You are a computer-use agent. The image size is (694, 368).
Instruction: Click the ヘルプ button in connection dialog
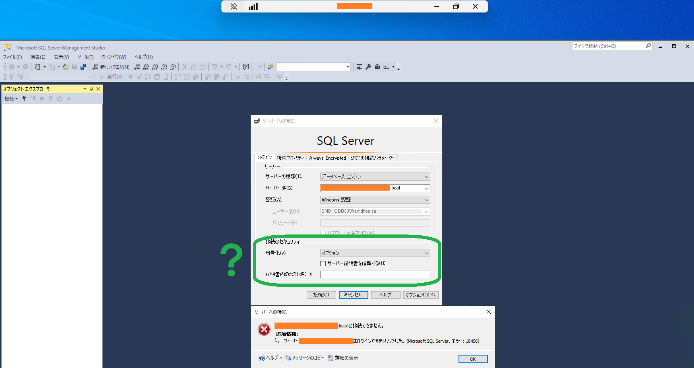pos(386,295)
